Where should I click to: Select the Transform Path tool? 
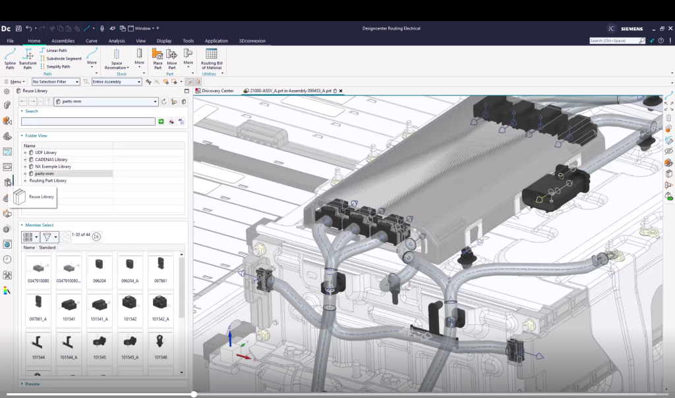click(28, 59)
